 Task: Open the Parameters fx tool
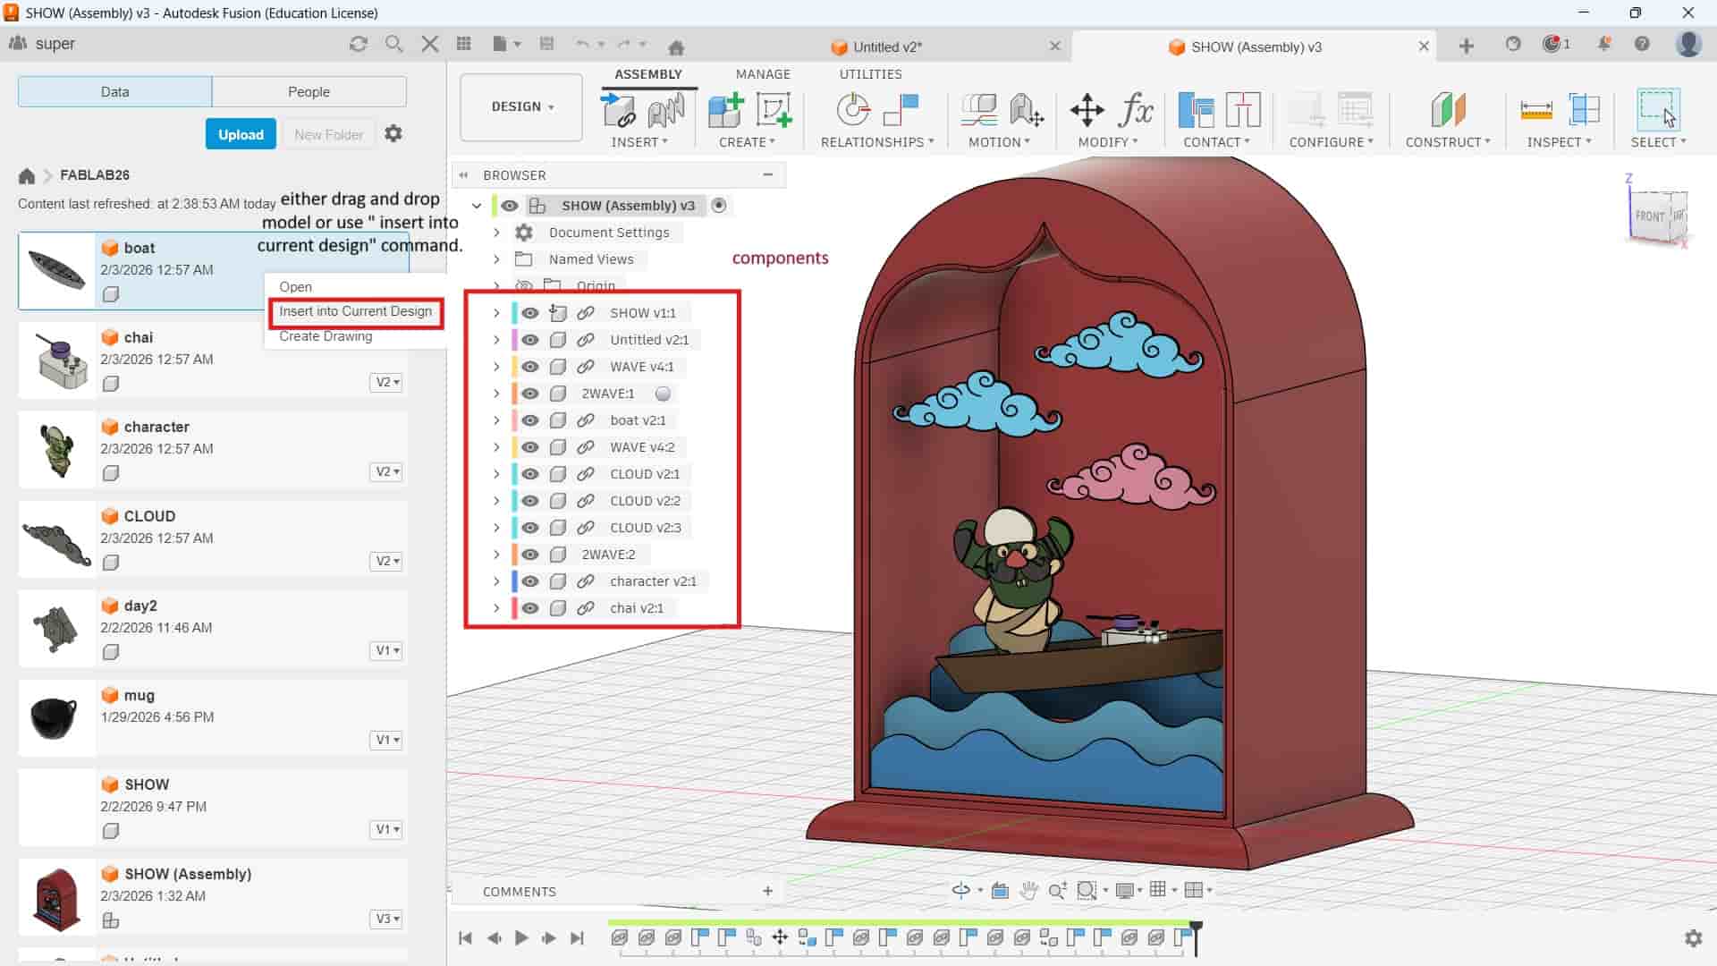[x=1136, y=110]
